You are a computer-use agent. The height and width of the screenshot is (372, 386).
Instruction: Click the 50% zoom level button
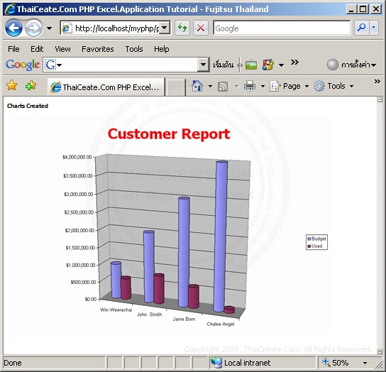(x=336, y=363)
